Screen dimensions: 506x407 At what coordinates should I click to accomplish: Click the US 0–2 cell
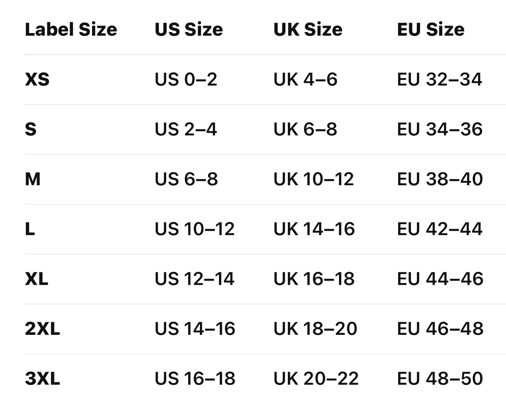[x=186, y=79]
